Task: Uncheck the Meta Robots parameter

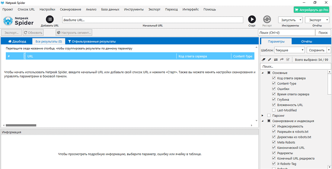Action: (274, 142)
